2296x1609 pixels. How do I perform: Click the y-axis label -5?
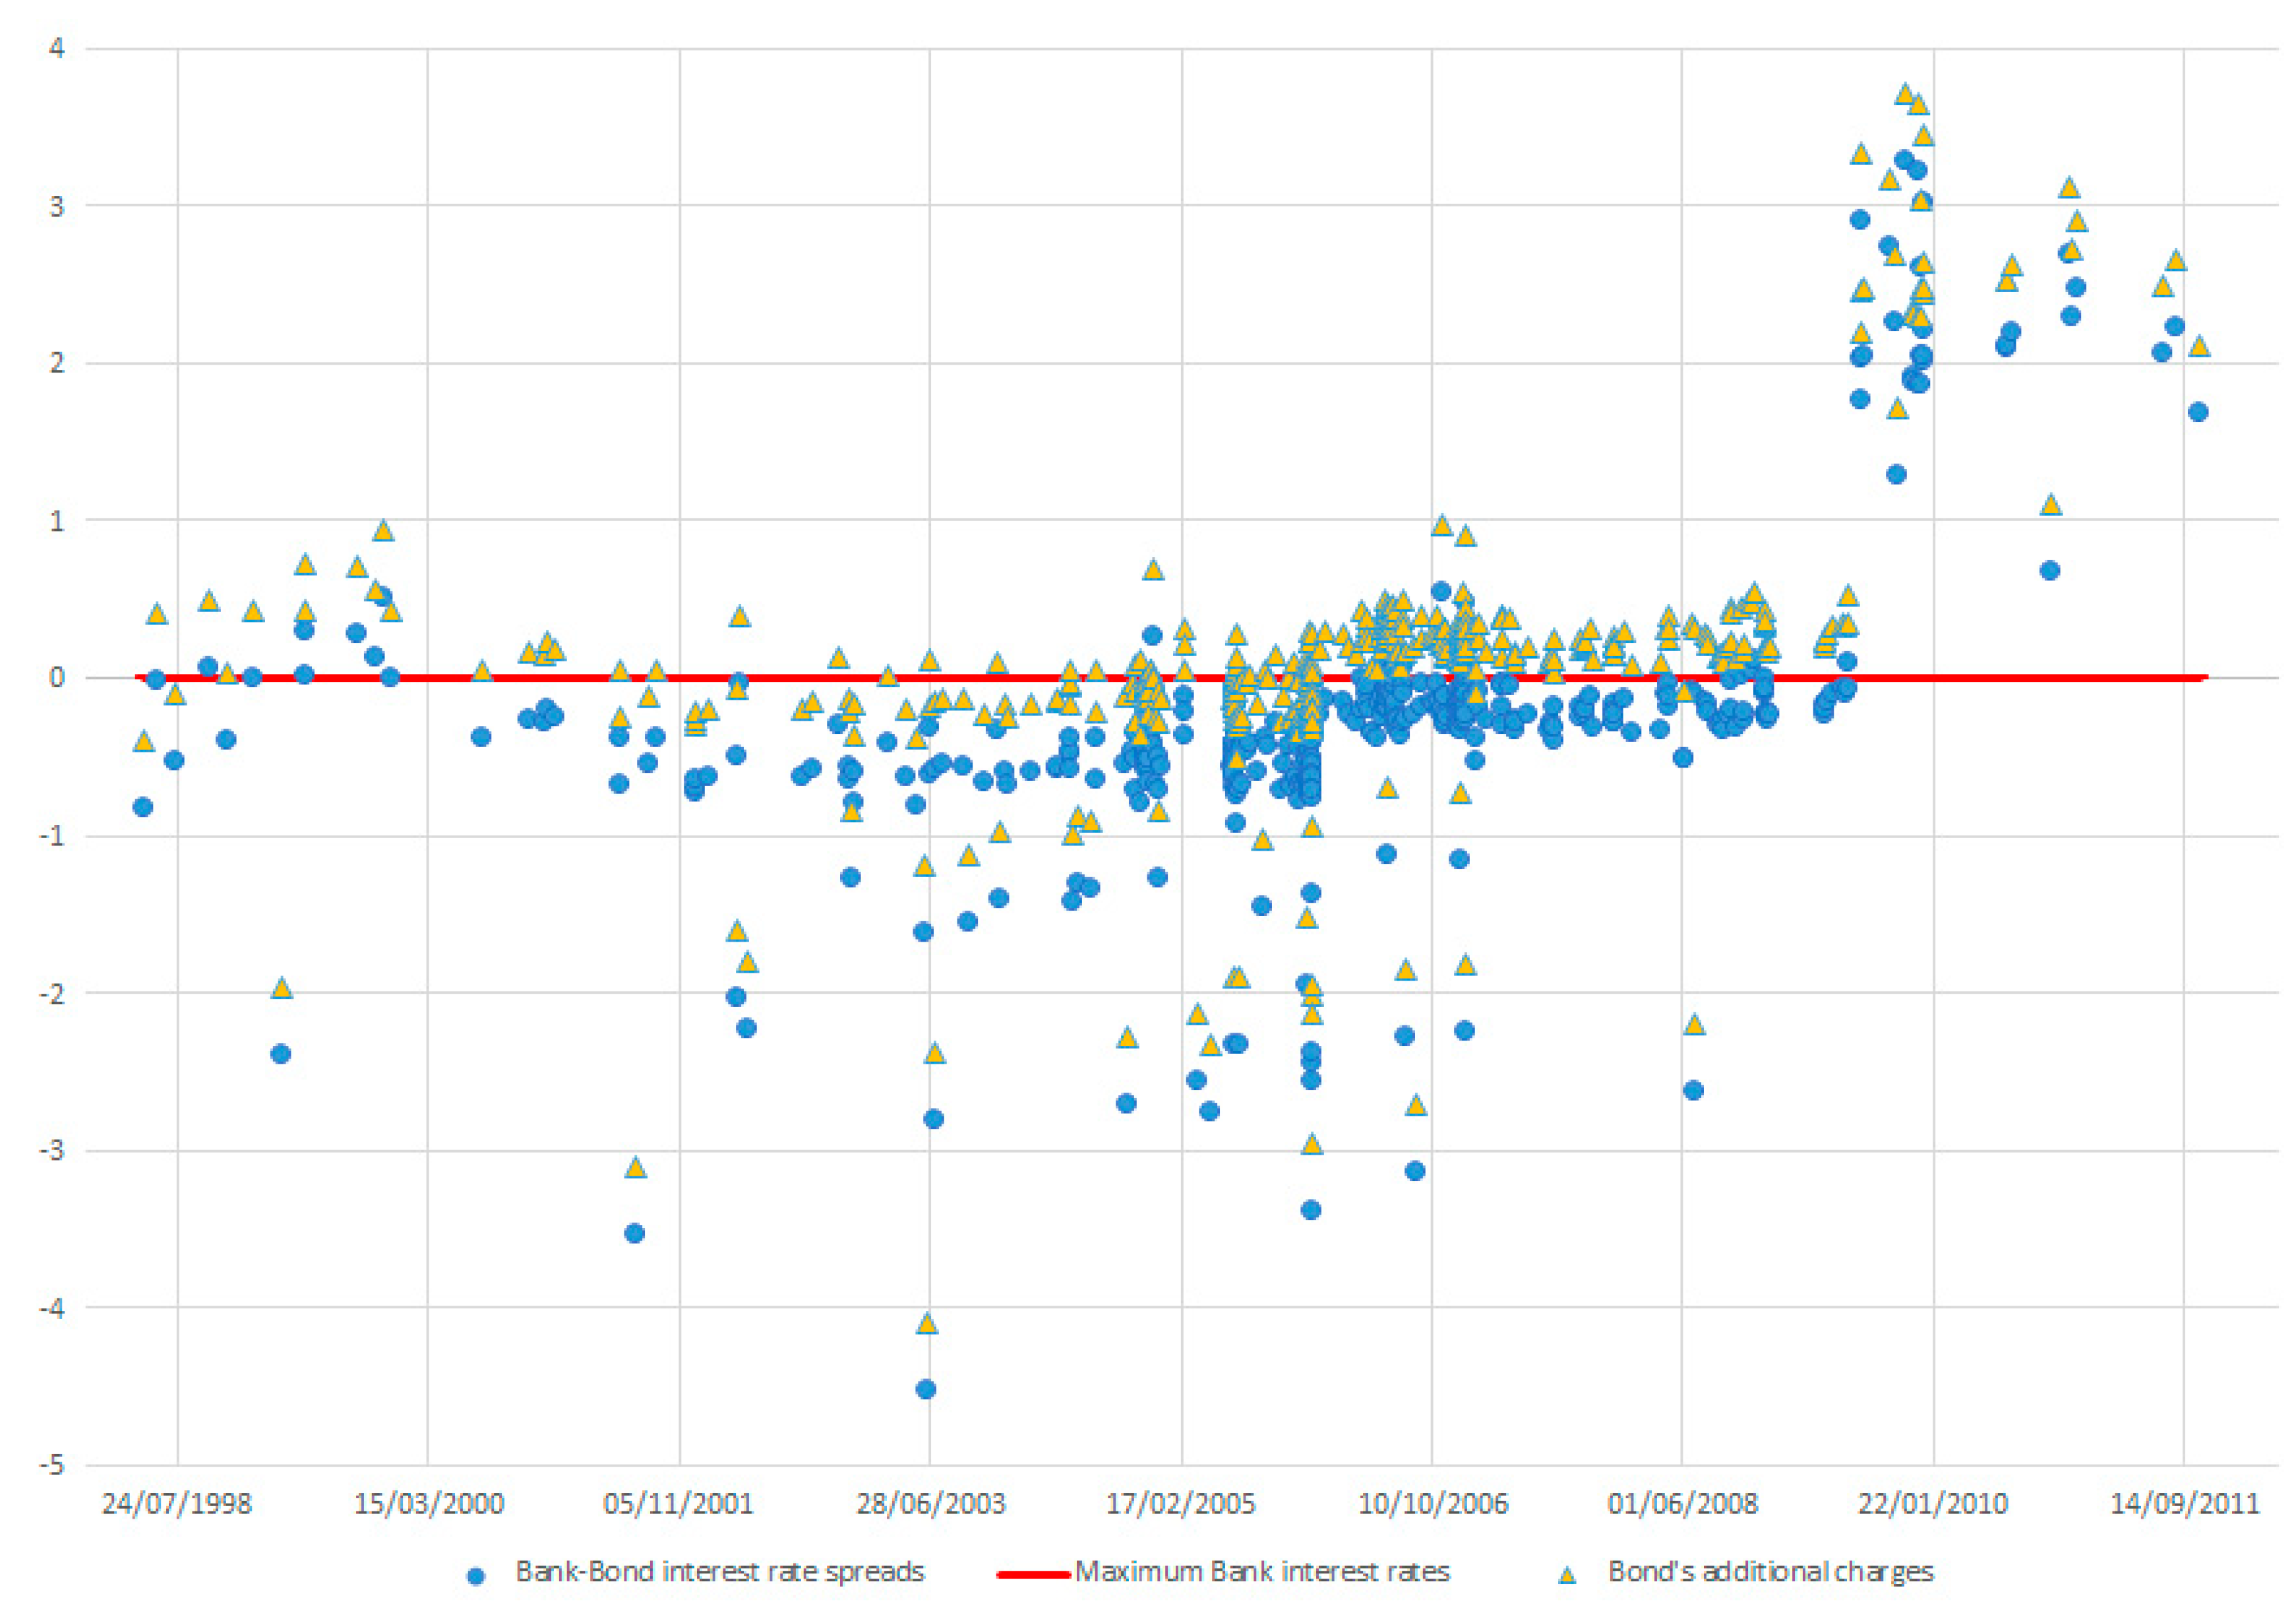click(x=52, y=1465)
